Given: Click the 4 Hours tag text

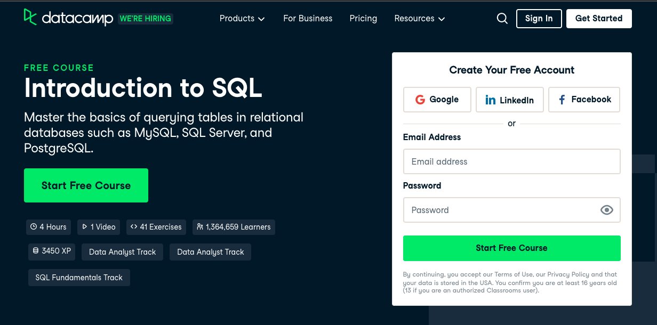Looking at the screenshot, I should pos(53,227).
